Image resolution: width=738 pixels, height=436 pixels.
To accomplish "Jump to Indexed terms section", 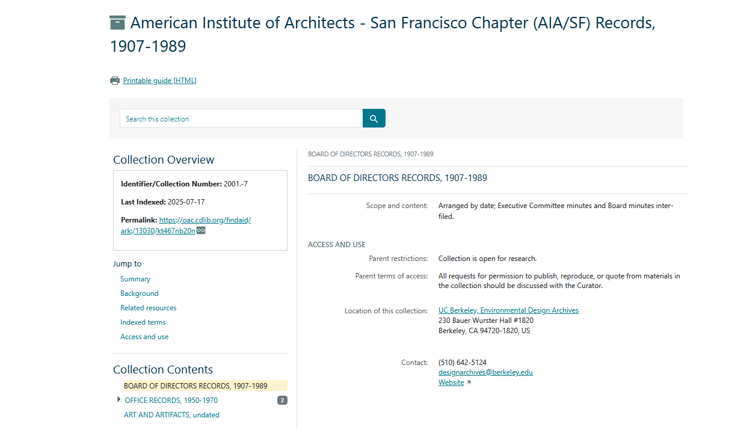I will pos(143,322).
